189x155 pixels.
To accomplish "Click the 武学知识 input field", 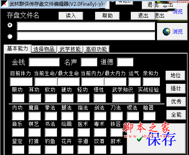I will point(123,98).
